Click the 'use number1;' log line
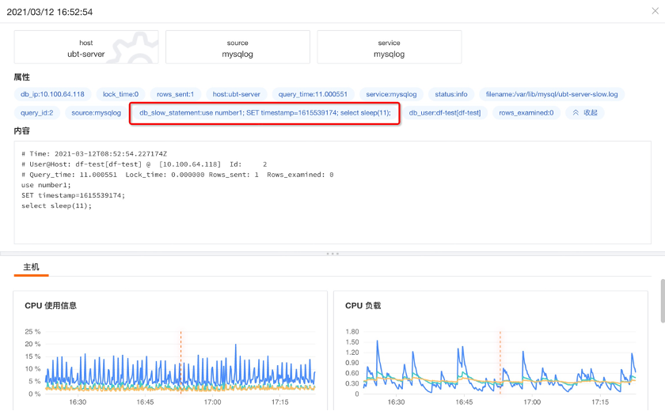 pyautogui.click(x=46, y=185)
